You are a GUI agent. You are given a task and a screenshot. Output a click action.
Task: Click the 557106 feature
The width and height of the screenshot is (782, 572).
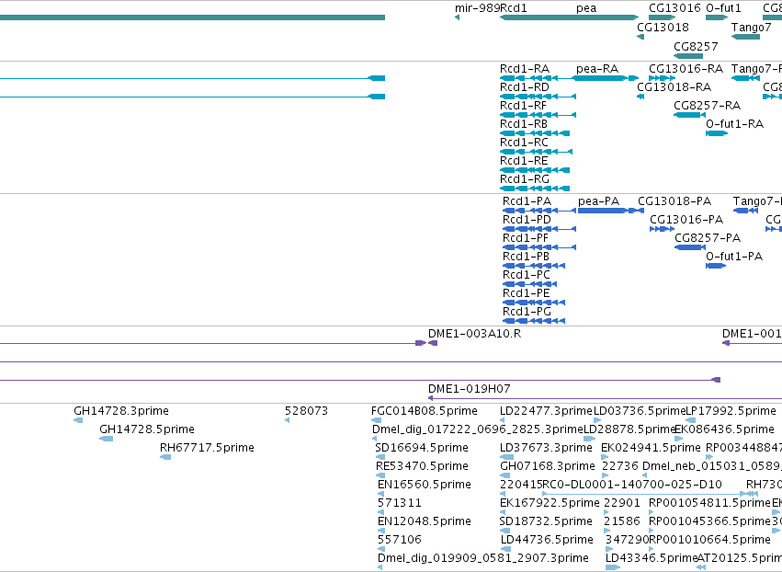tap(381, 549)
